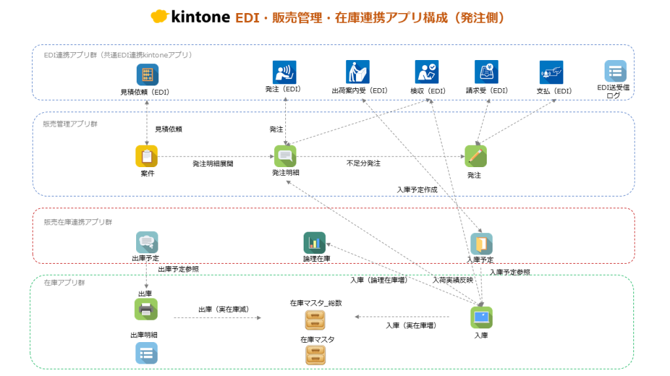Click the 入庫予定作成 label
Image resolution: width=670 pixels, height=376 pixels.
pos(417,190)
